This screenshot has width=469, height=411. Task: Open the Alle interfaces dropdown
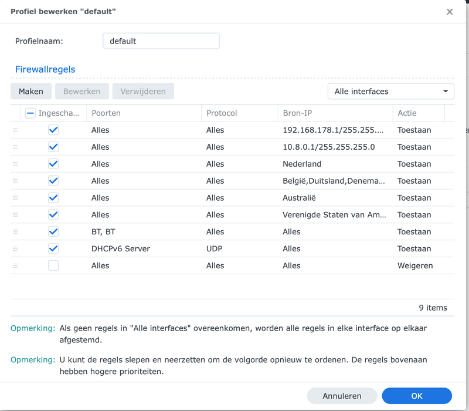390,92
